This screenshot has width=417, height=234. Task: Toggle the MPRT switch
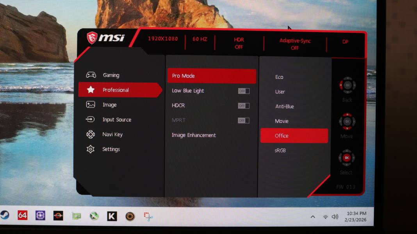tap(243, 120)
